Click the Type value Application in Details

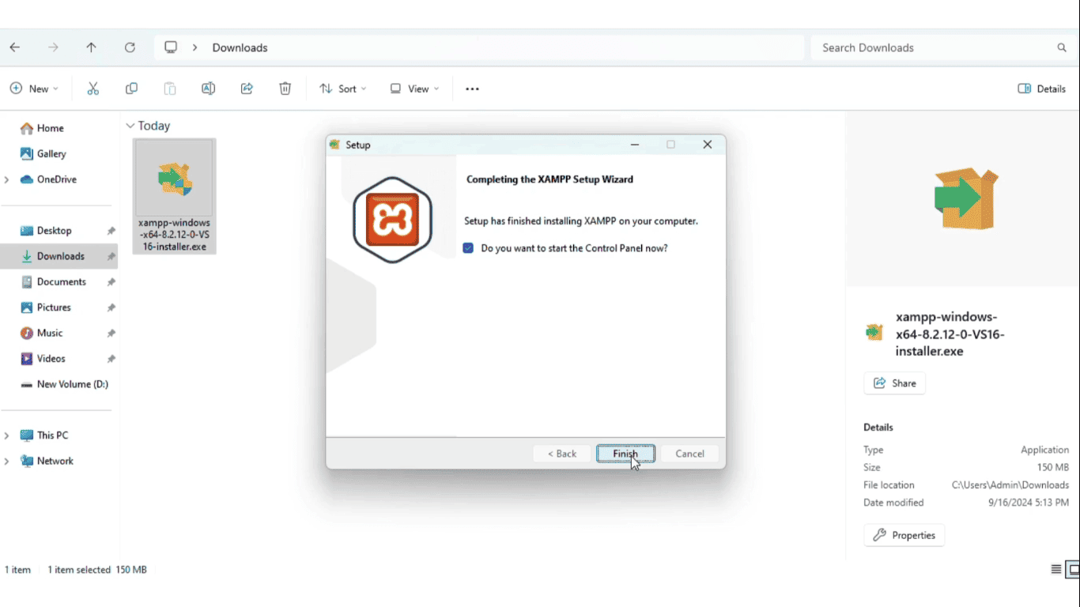click(1044, 450)
